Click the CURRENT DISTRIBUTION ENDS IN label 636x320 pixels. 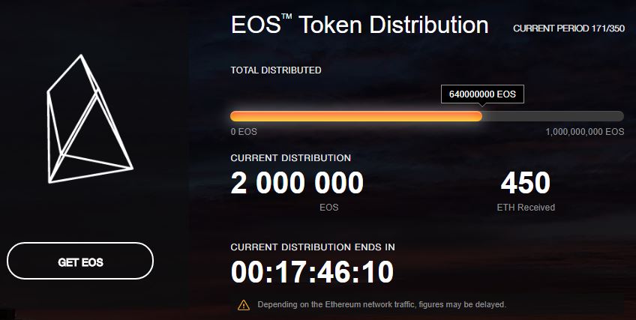(313, 247)
